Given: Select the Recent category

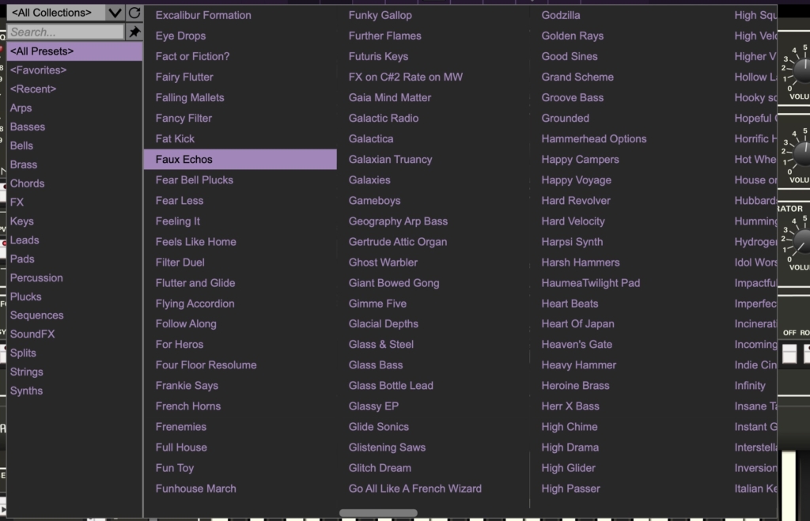Looking at the screenshot, I should point(33,89).
